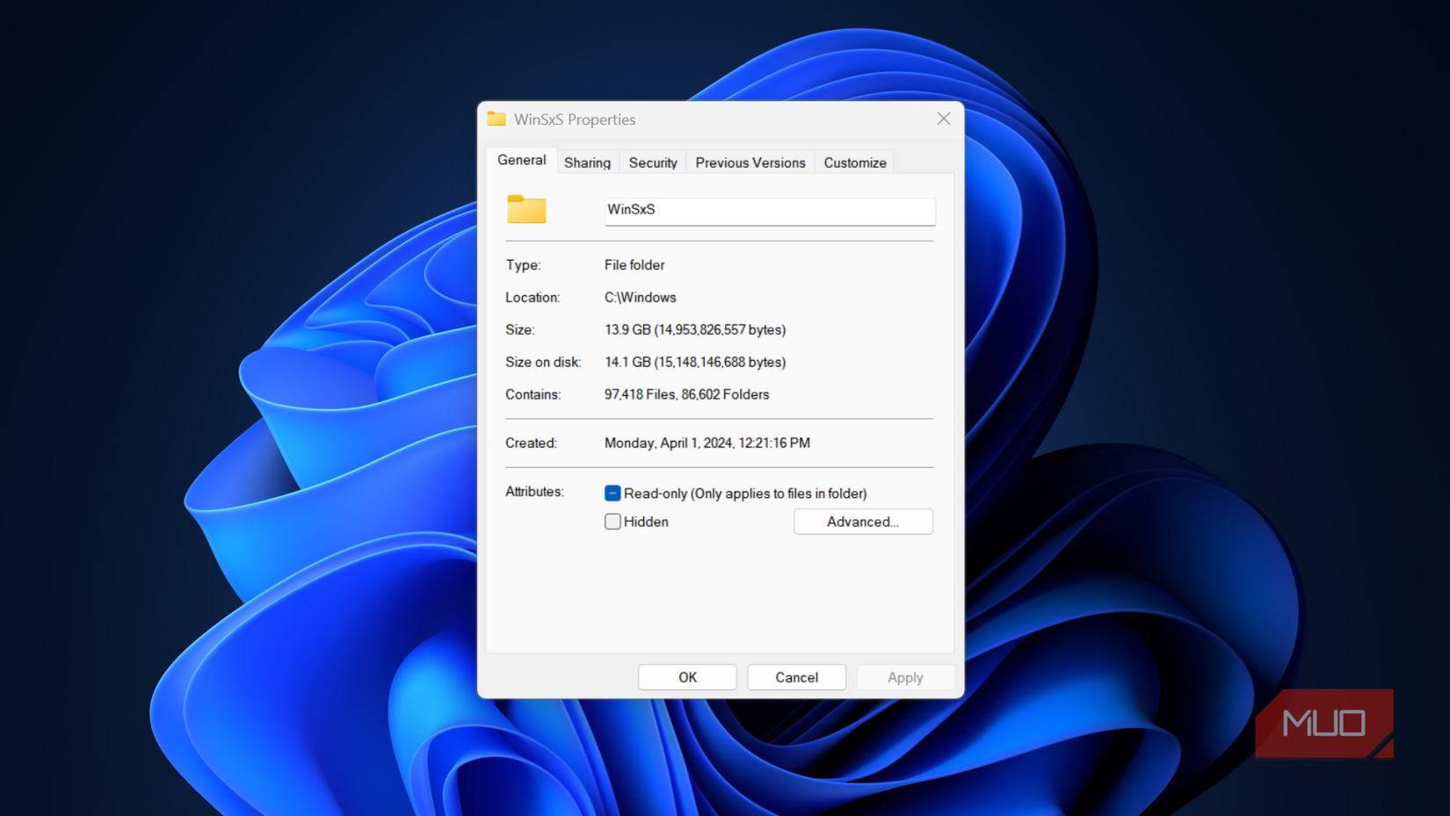Click the folder icon in the title bar
Viewport: 1450px width, 816px height.
pos(497,119)
